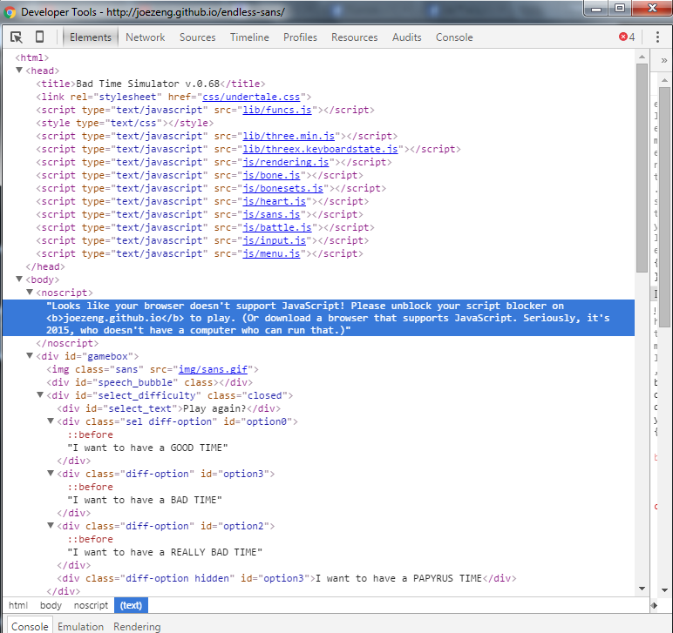Collapse the div id="gamebox" node
This screenshot has height=633, width=673.
point(30,356)
